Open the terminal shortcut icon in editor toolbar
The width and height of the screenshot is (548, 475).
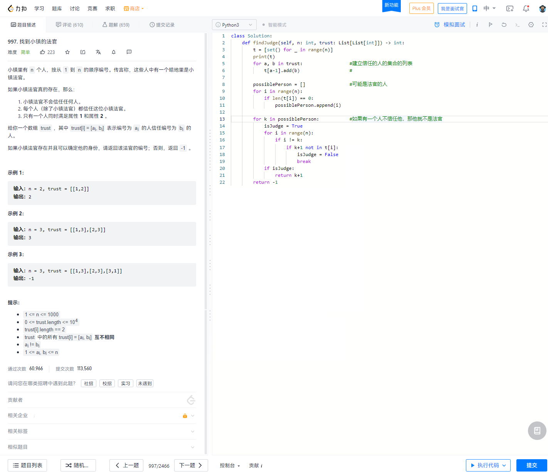click(518, 25)
